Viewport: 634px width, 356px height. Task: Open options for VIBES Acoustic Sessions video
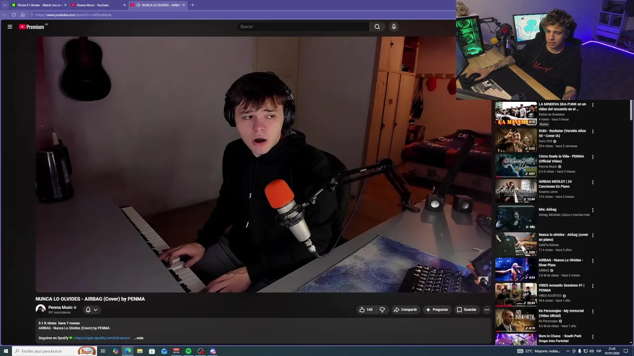pos(592,286)
